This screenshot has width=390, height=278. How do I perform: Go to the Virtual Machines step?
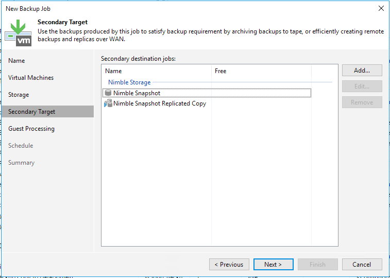31,78
